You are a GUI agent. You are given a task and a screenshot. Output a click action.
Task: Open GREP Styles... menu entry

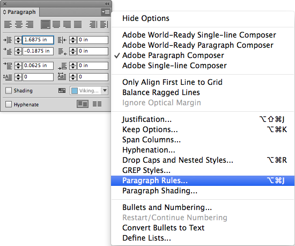(x=203, y=170)
